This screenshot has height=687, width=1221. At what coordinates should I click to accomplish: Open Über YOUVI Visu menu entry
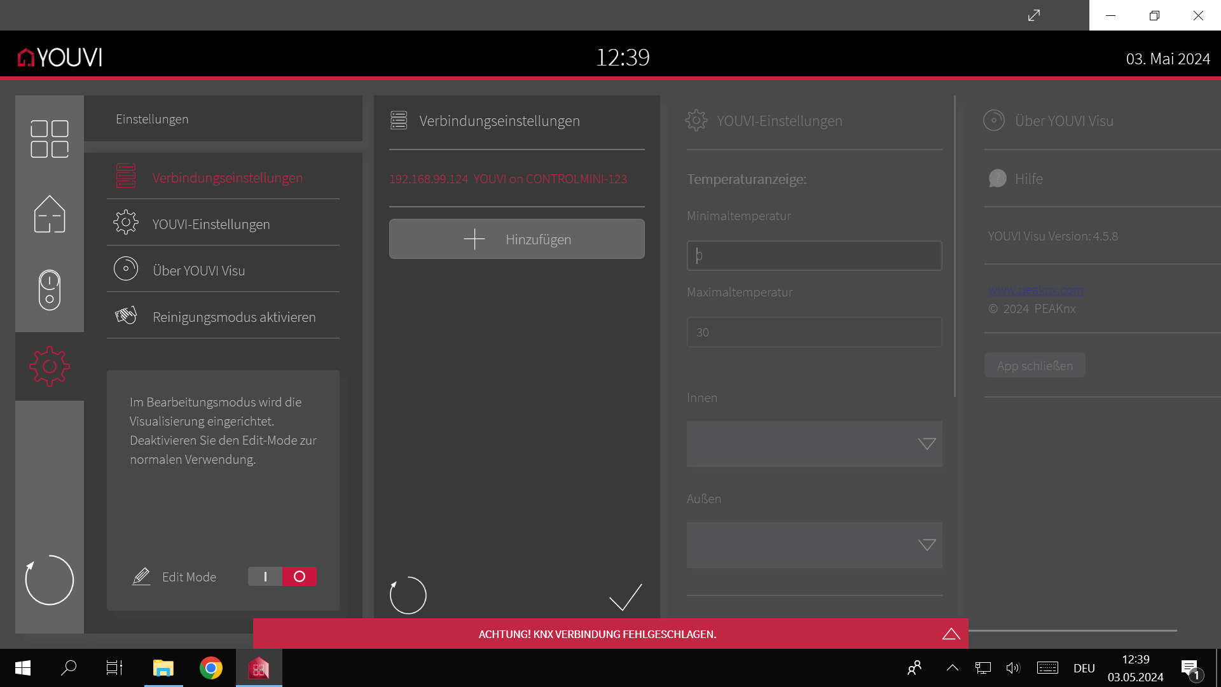[223, 270]
